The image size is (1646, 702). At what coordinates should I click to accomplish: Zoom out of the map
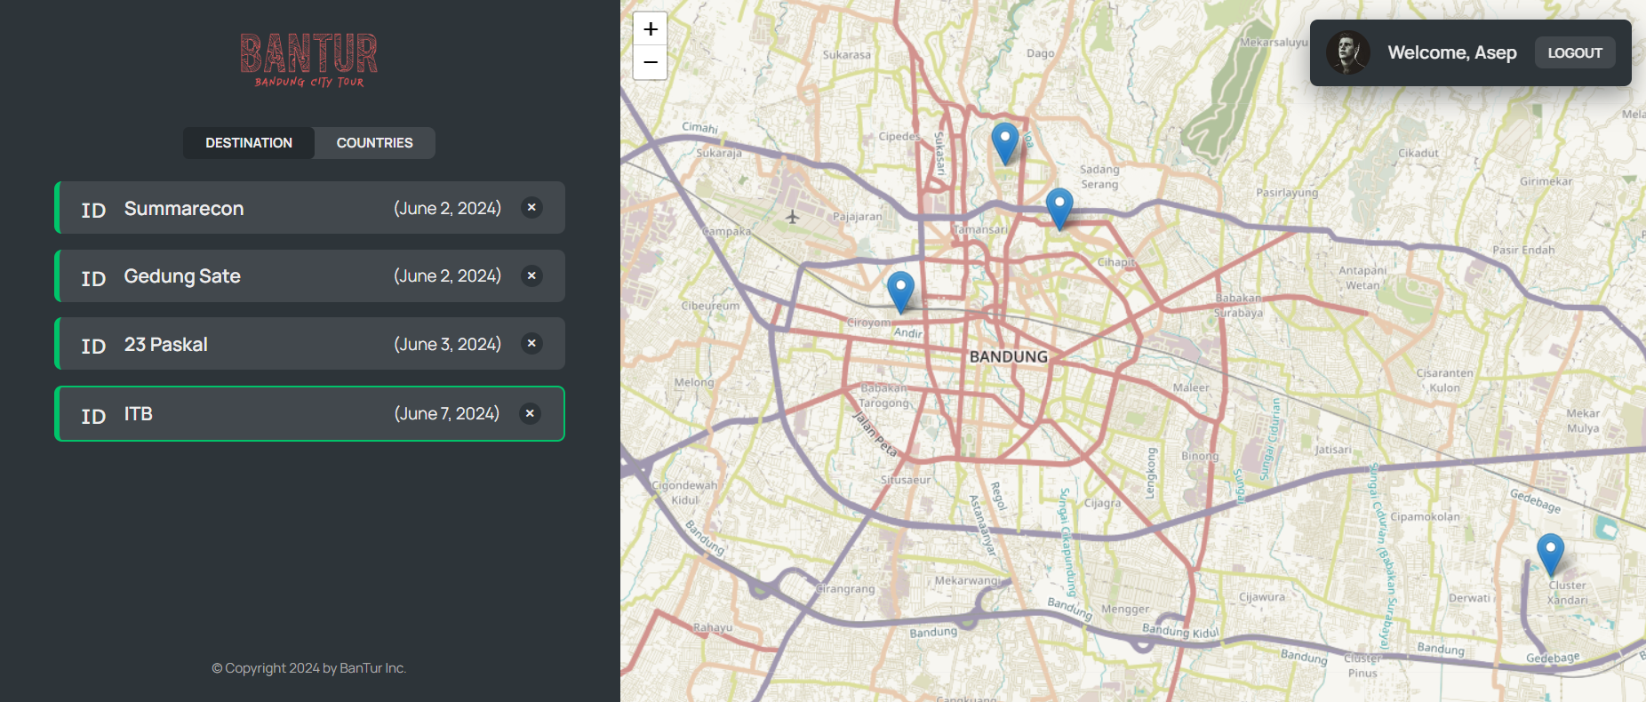(651, 62)
